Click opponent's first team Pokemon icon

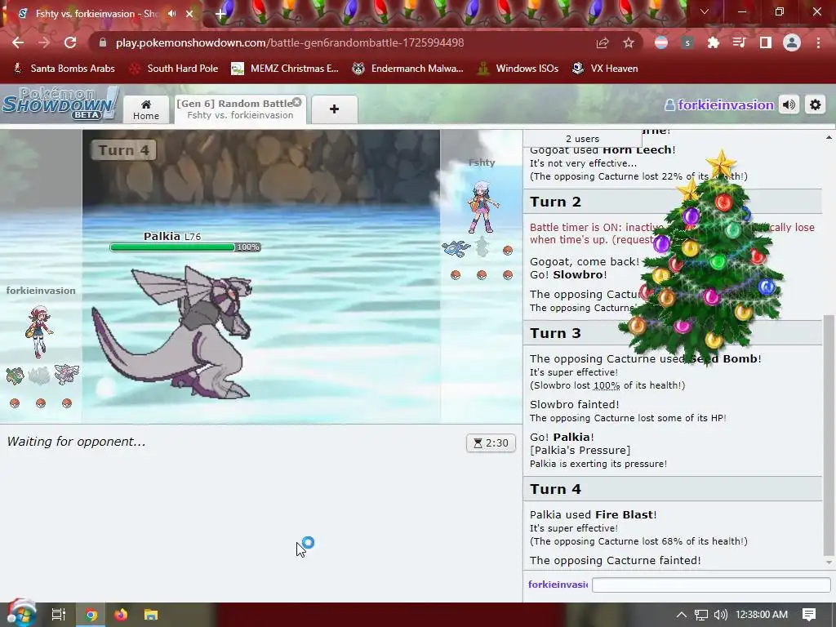coord(456,247)
